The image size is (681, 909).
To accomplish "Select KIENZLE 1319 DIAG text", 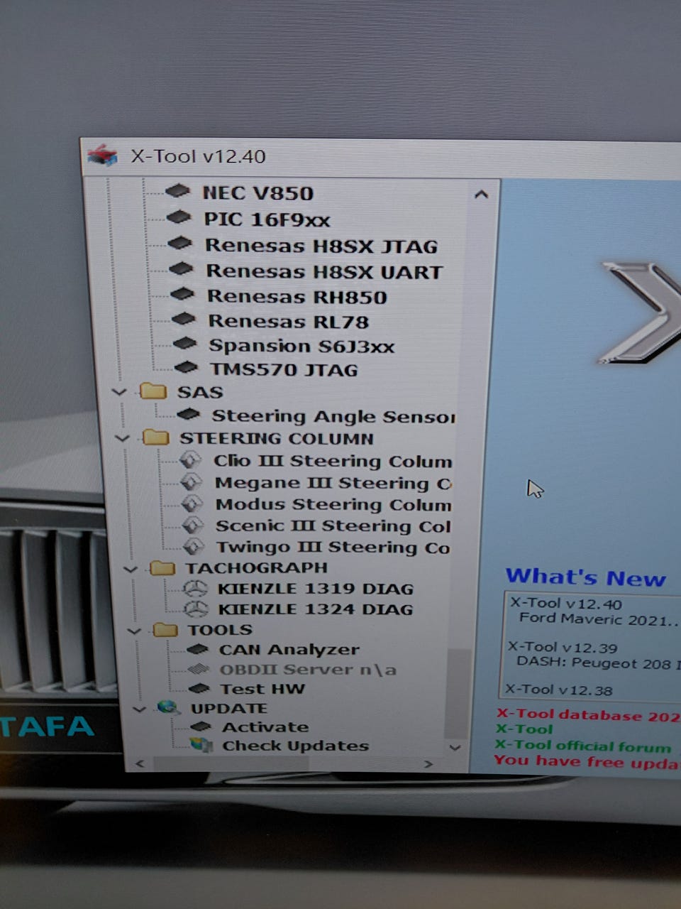I will pyautogui.click(x=316, y=589).
